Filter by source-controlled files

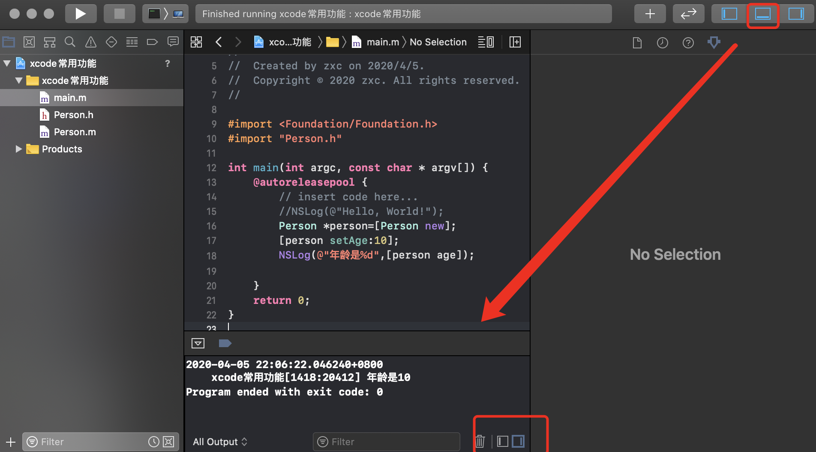coord(168,442)
